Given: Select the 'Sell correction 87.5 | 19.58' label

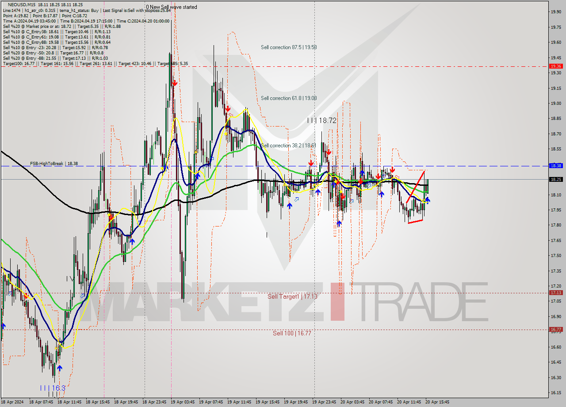Looking at the screenshot, I should click(289, 47).
